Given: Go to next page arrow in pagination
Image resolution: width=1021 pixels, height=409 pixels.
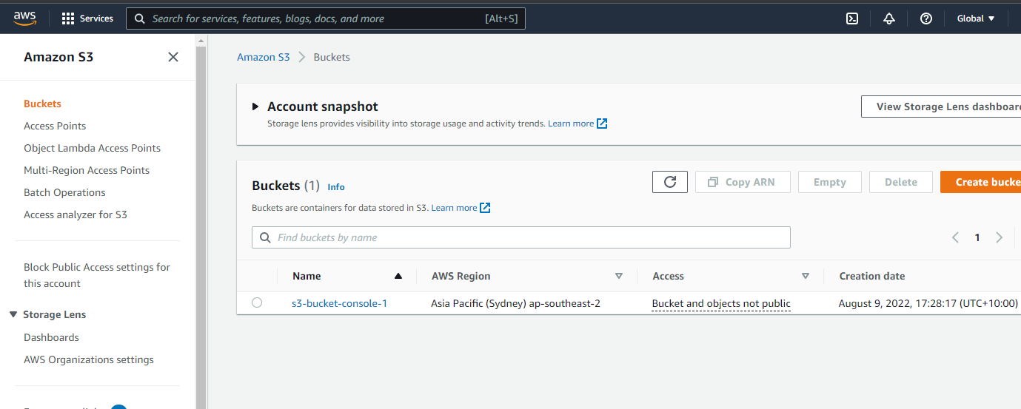Looking at the screenshot, I should click(1000, 237).
